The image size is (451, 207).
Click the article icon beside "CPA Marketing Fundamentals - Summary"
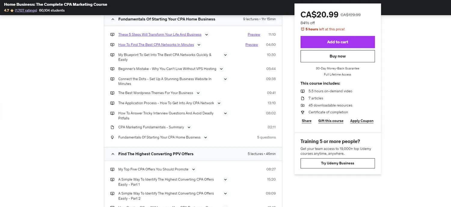click(x=112, y=127)
